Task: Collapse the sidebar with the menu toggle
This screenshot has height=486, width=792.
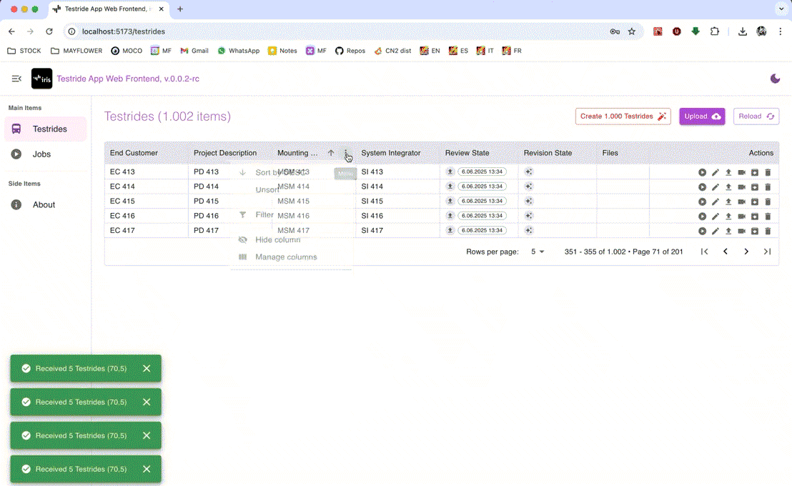Action: [16, 79]
